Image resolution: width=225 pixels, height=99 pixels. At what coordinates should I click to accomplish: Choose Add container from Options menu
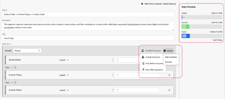point(171,57)
